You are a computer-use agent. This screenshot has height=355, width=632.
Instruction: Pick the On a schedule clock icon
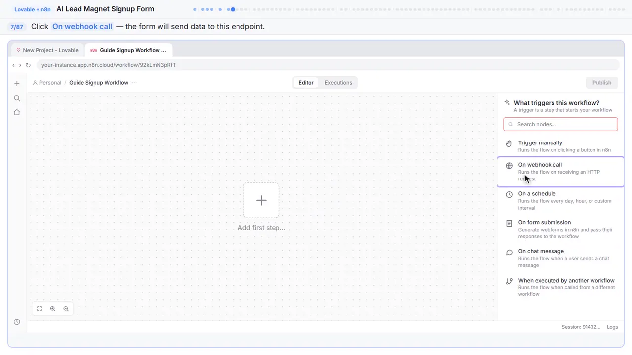509,194
